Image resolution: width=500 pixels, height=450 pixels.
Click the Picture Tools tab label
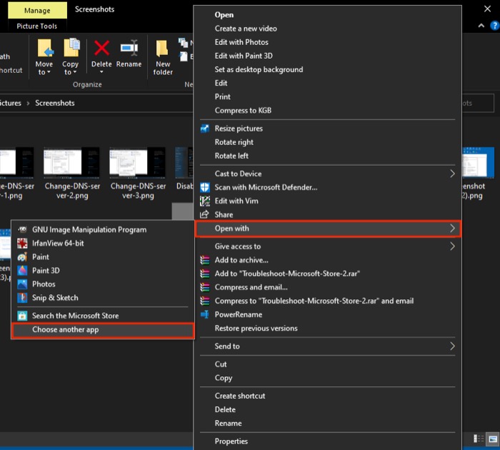pyautogui.click(x=37, y=26)
